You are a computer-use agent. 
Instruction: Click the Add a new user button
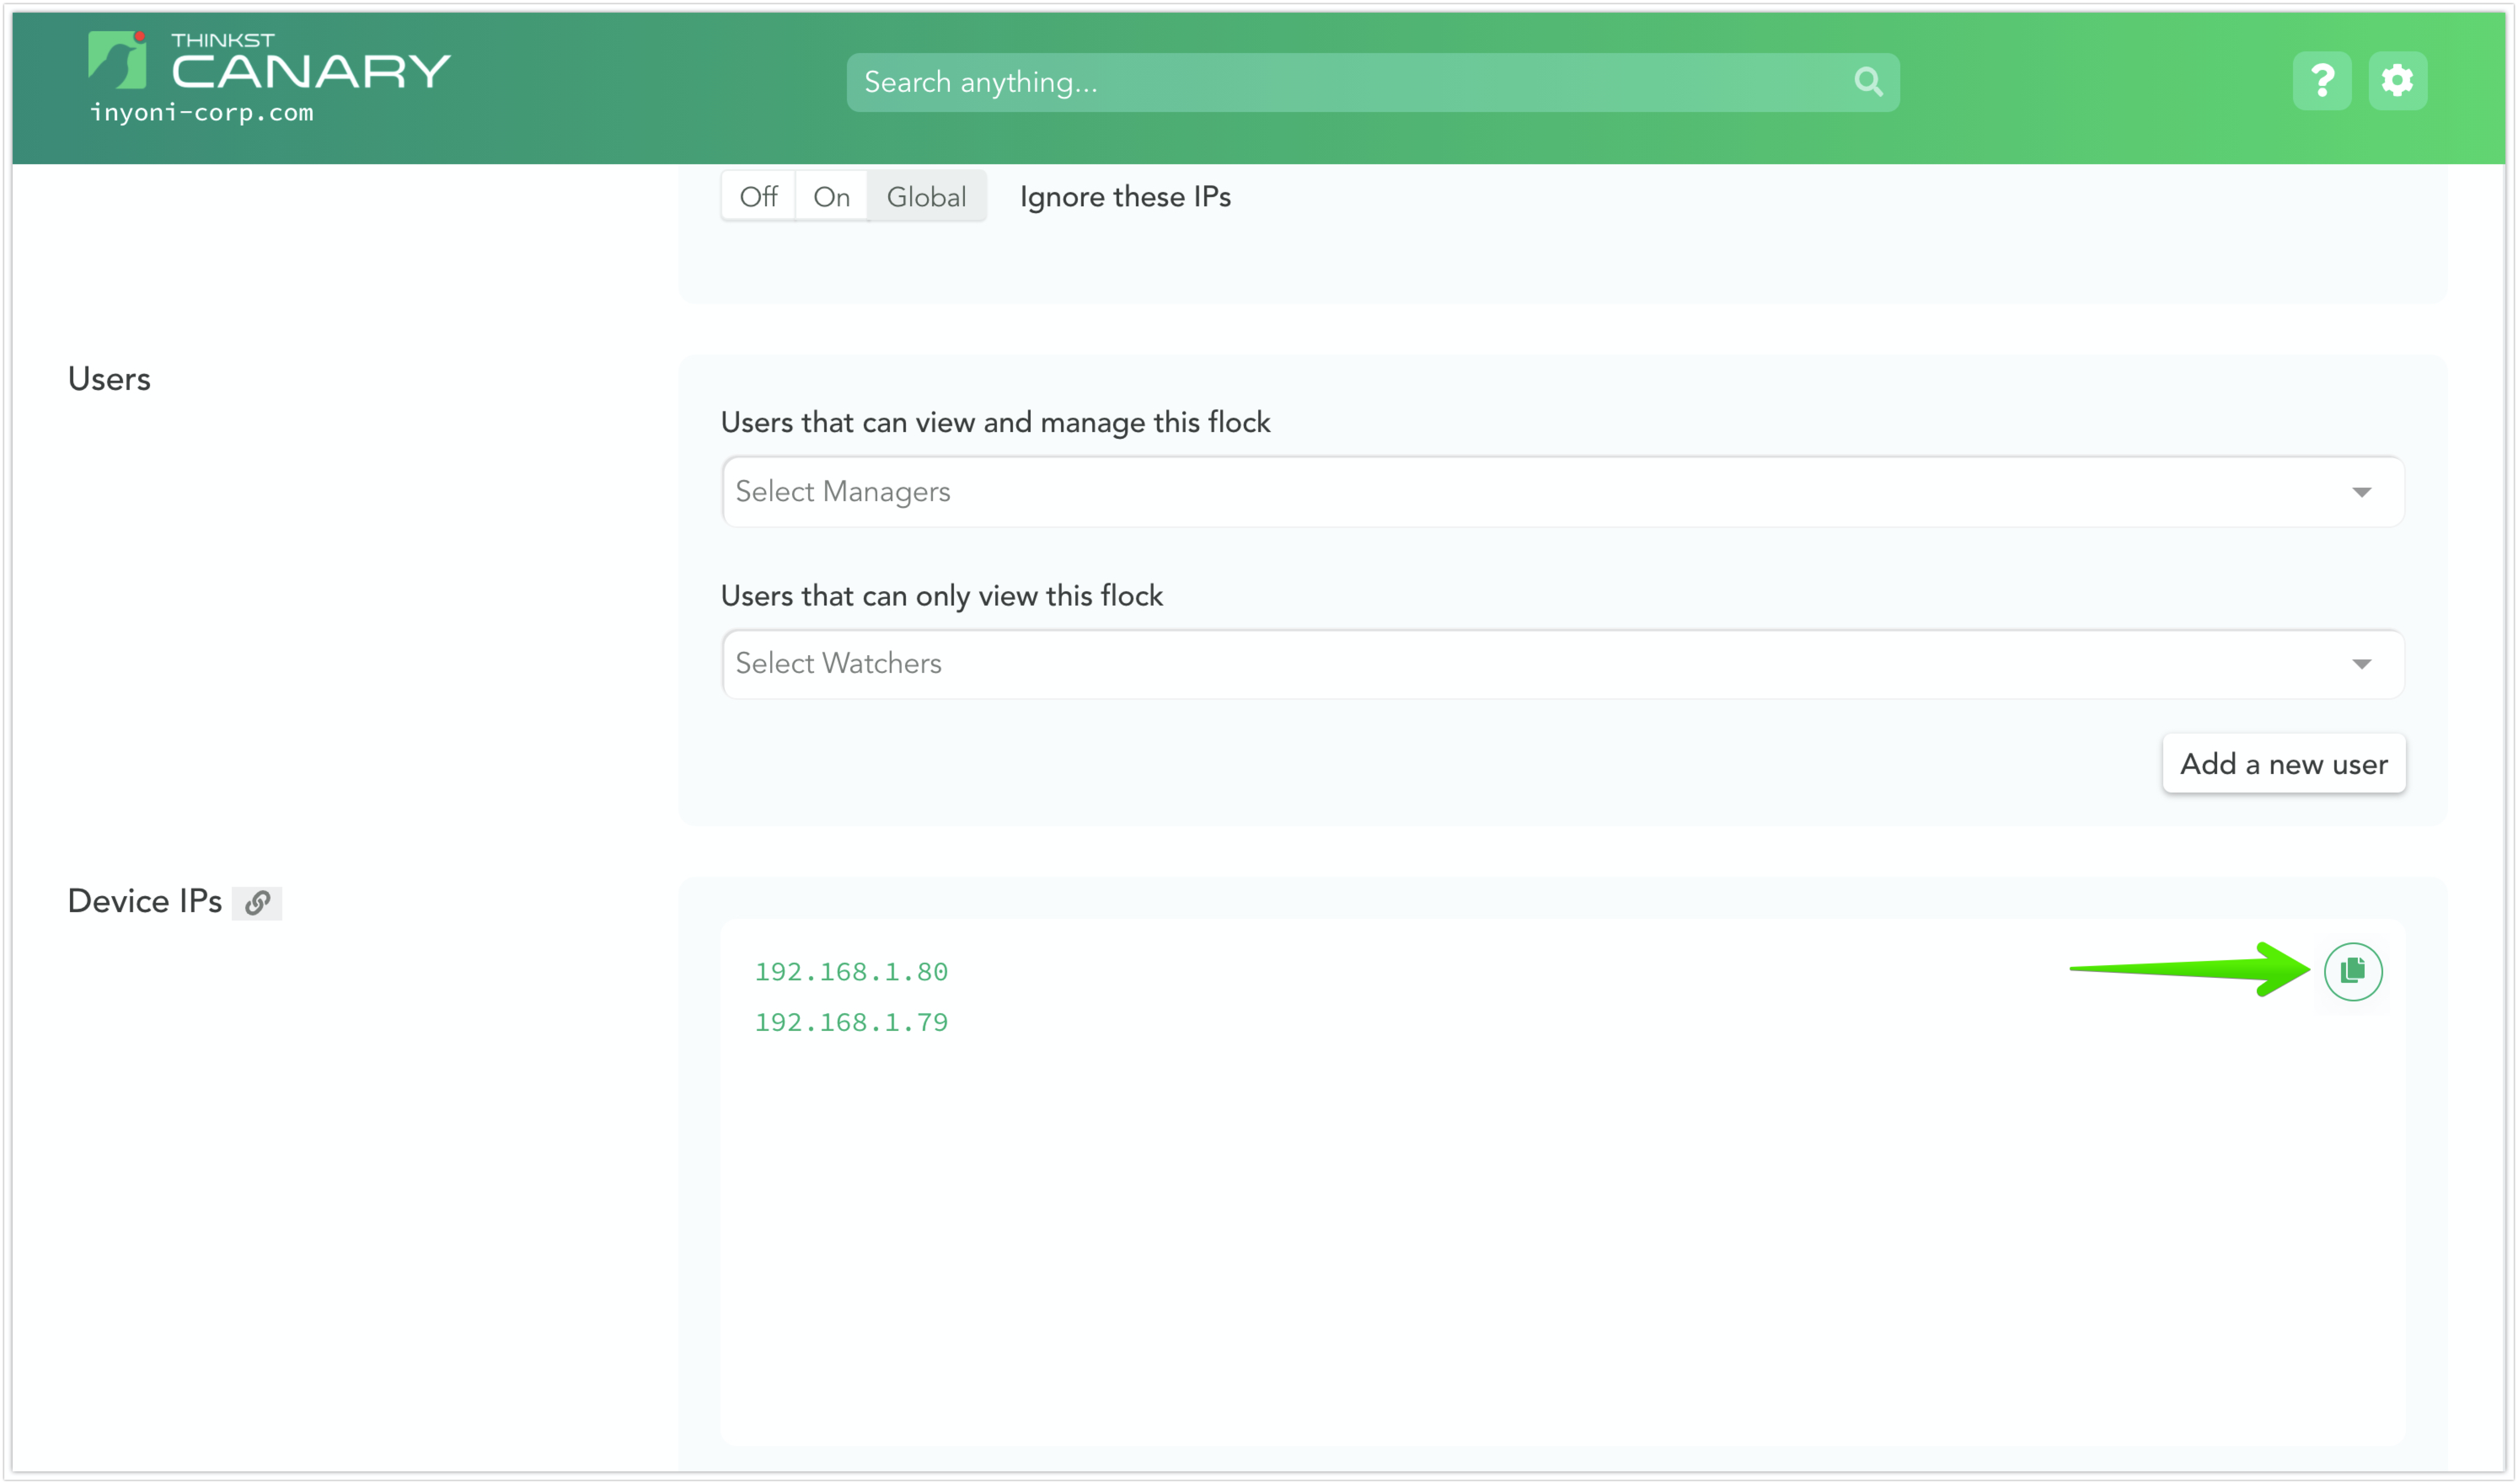[2283, 764]
